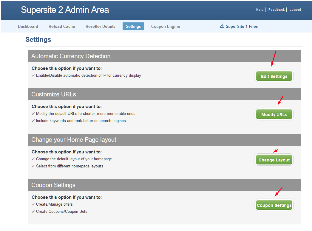This screenshot has width=312, height=231.
Task: Click the Customize URLs section header
Action: click(x=165, y=94)
